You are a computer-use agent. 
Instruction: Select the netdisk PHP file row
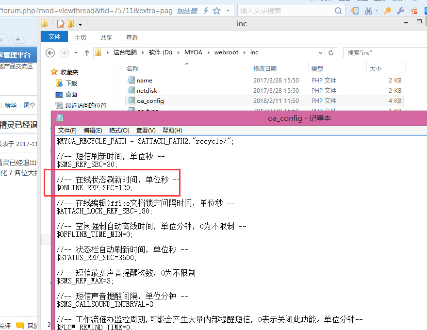[264, 90]
